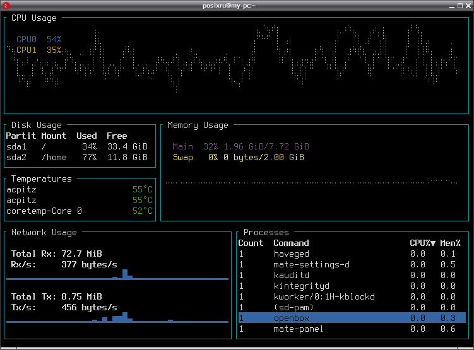Select the openbox process row
This screenshot has width=474, height=350.
(352, 318)
